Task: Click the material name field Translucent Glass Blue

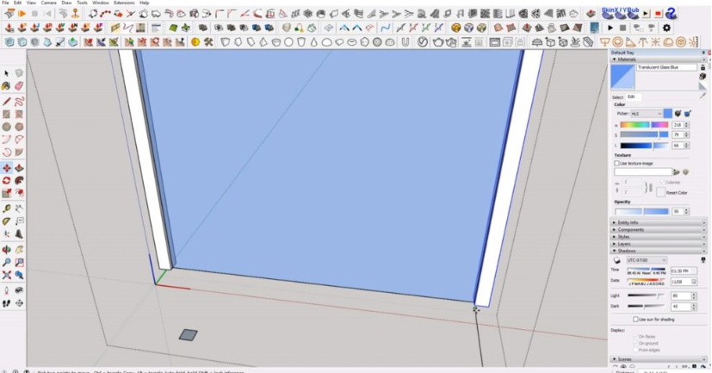Action: tap(666, 67)
